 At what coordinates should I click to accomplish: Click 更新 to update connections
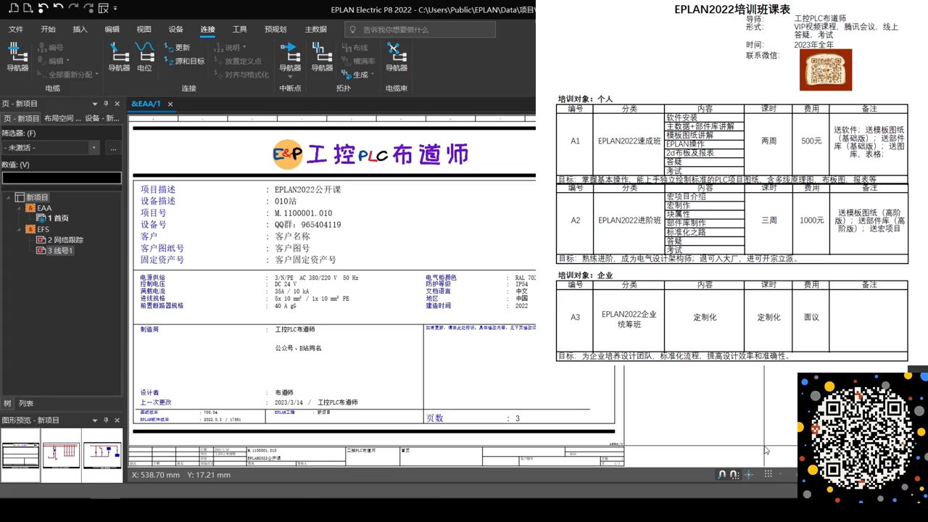pyautogui.click(x=177, y=48)
